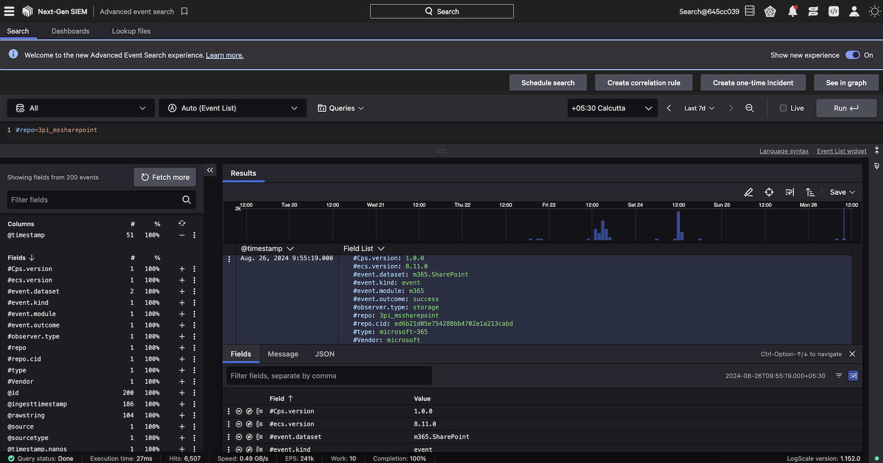Click the Fetch more button
The image size is (883, 463).
pos(165,177)
